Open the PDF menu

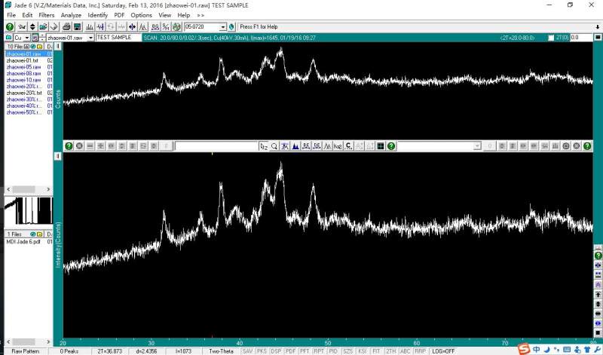[119, 15]
